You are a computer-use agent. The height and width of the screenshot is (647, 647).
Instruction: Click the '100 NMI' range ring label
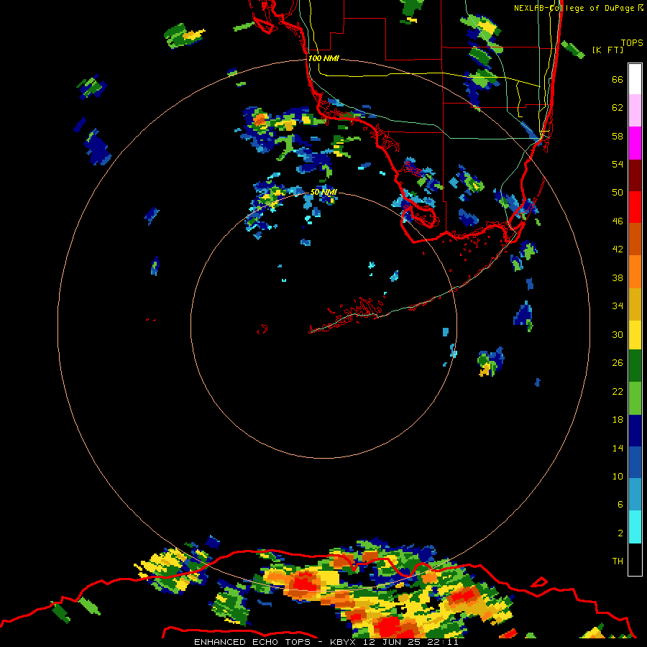323,59
